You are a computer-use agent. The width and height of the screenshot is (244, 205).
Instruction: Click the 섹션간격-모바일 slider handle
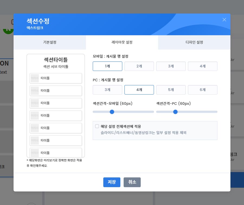click(x=112, y=112)
